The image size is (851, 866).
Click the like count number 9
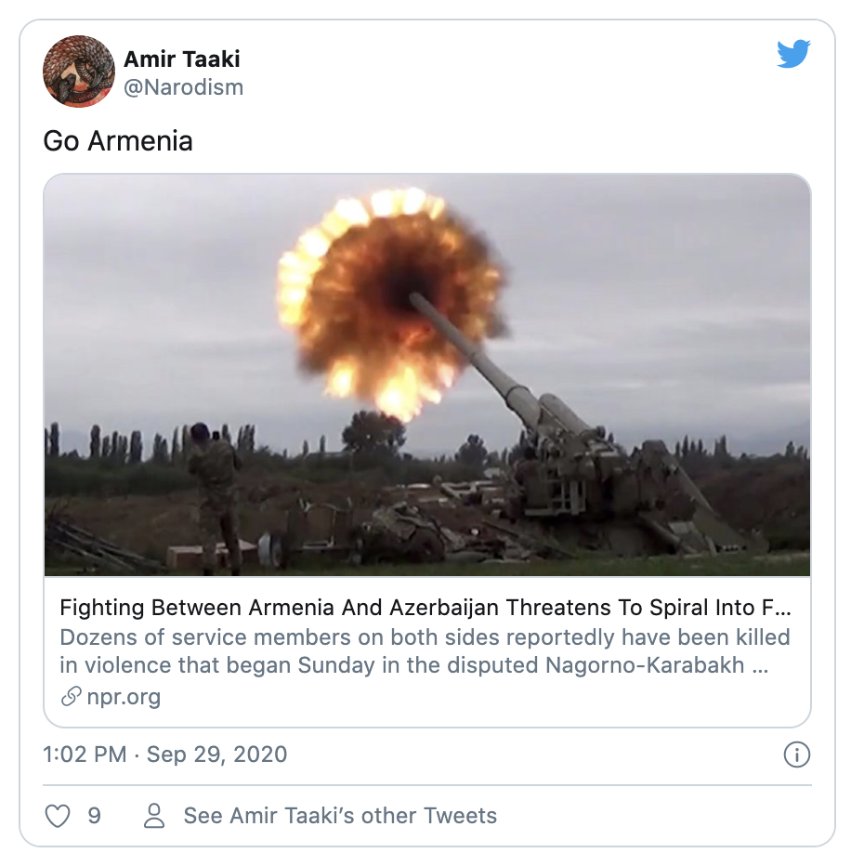coord(94,816)
